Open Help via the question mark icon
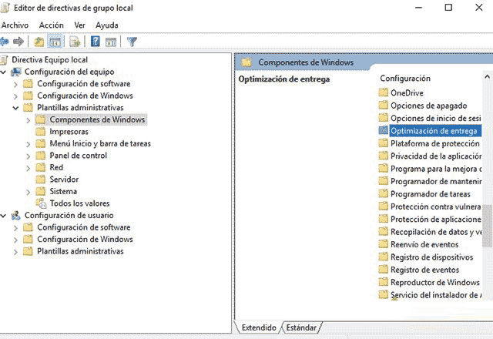Image resolution: width=493 pixels, height=339 pixels. coord(96,42)
